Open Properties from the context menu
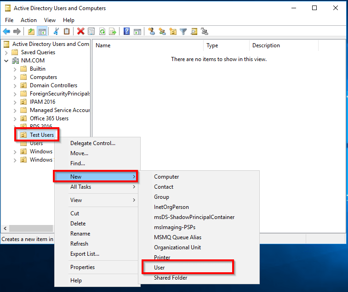Viewport: 348px width, 292px height. click(97, 267)
